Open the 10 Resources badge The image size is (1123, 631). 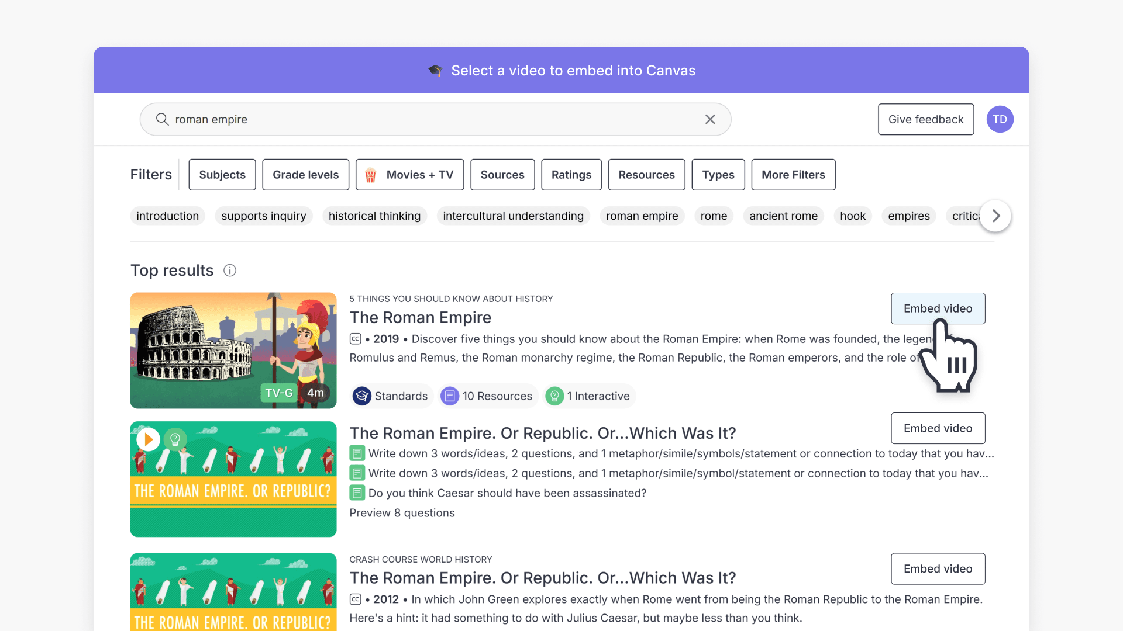pos(487,396)
